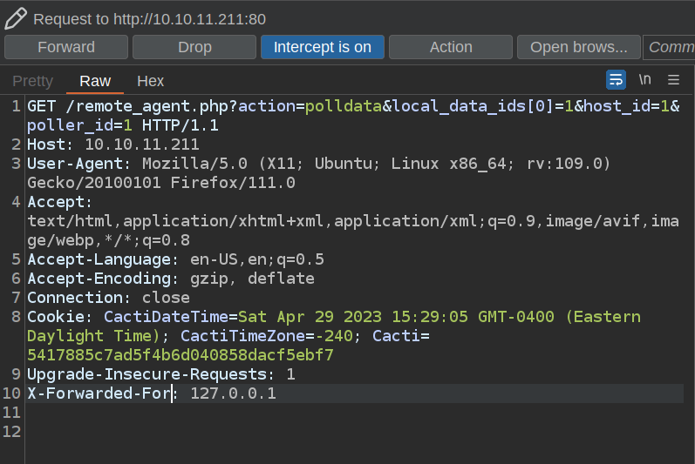The image size is (695, 464).
Task: Click the GET /remote_agent.php request line
Action: [x=122, y=106]
